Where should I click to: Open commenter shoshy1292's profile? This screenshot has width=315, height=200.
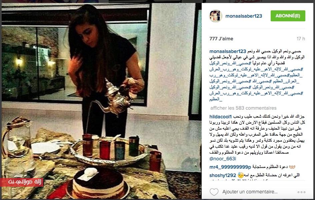pyautogui.click(x=223, y=175)
